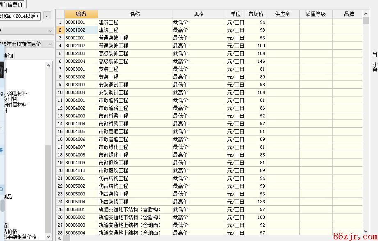Screen dimensions: 378x241
Task: Expand the dropdown above the period selector
Action: coord(50,31)
